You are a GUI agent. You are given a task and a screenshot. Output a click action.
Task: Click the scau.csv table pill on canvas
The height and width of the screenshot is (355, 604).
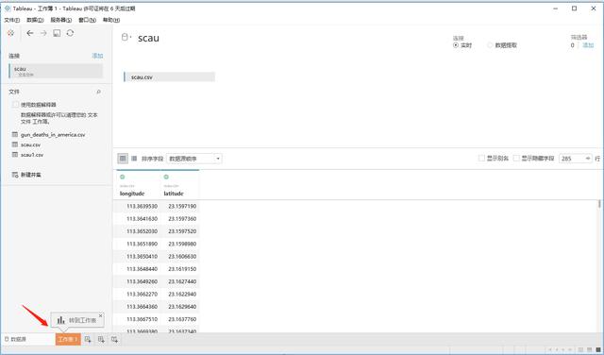pyautogui.click(x=169, y=77)
